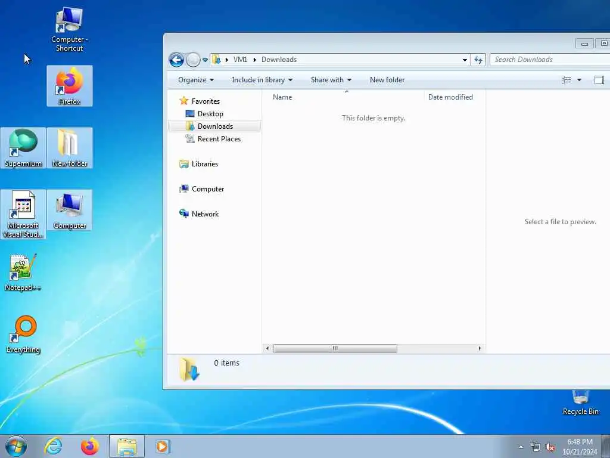Open Windows Media Player from taskbar
The width and height of the screenshot is (610, 458).
[162, 446]
